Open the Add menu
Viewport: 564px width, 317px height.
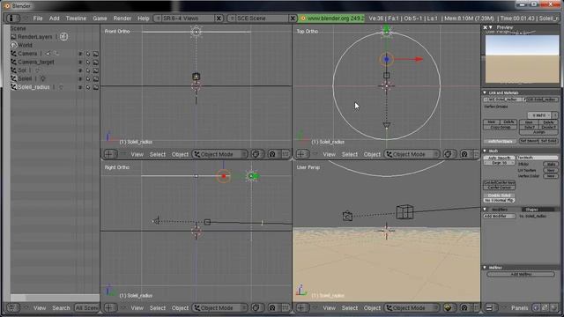click(55, 18)
